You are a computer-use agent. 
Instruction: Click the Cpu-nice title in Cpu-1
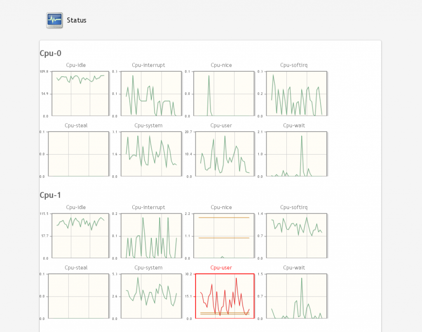coord(221,207)
